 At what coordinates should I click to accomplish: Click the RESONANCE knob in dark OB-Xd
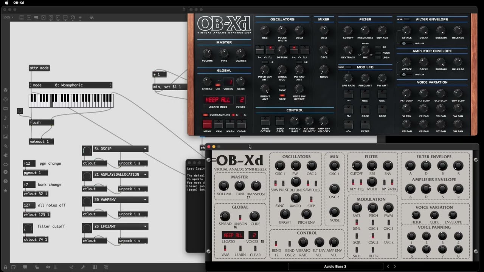365,30
